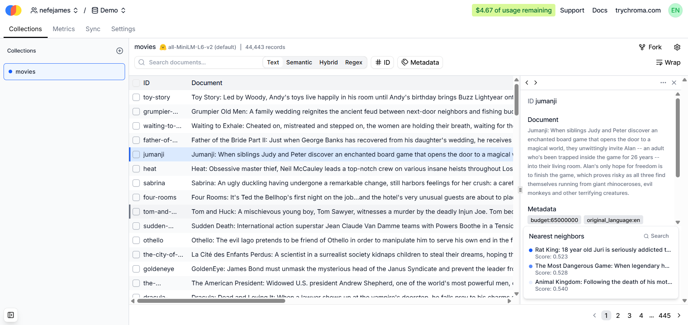Open collection settings gear icon

(x=677, y=47)
